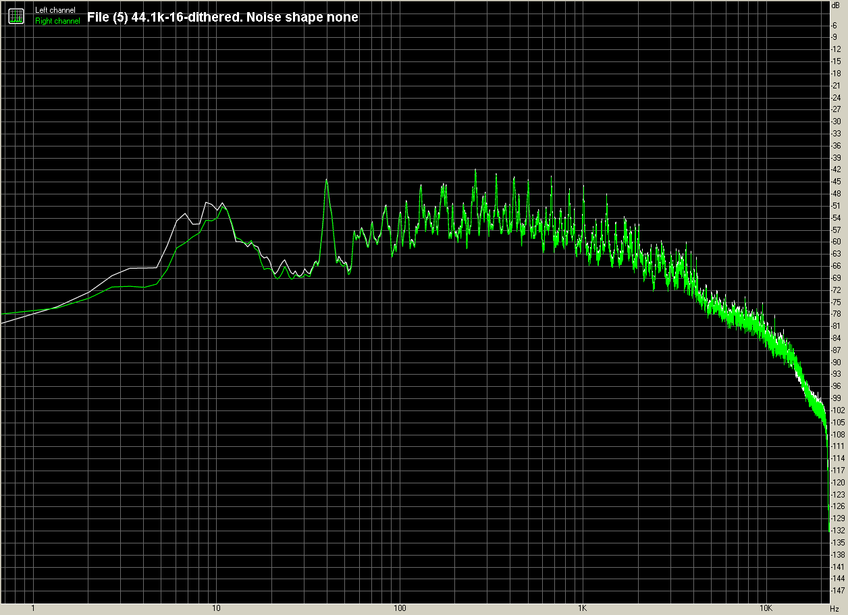This screenshot has height=615, width=848.
Task: Click the '10K' frequency axis label
Action: tap(765, 609)
